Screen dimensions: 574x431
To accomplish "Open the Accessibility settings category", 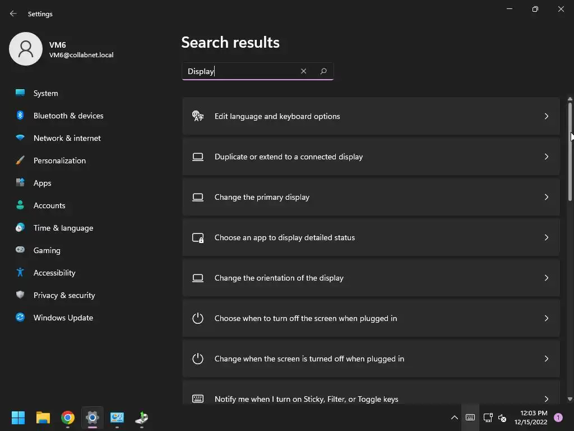I will [x=54, y=273].
